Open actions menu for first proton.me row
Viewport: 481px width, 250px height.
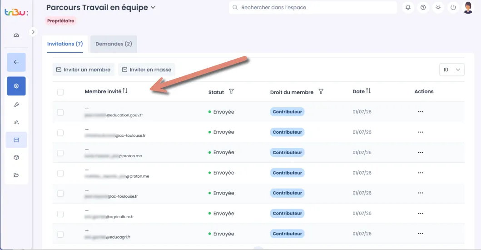(x=421, y=152)
